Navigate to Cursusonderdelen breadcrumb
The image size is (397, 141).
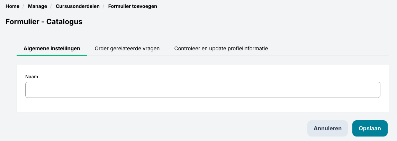coord(78,6)
